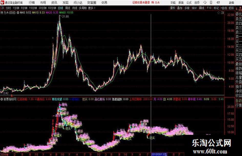Select the 多周期 multi-period view
This screenshot has width=242, height=156.
pos(83,8)
